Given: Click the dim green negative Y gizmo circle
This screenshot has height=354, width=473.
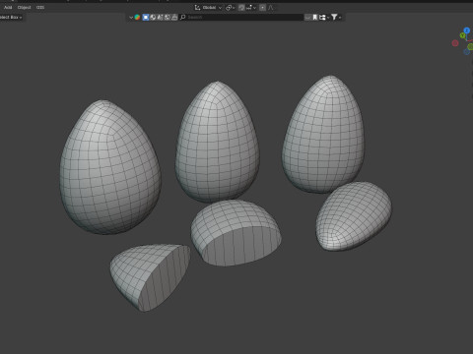Looking at the screenshot, I should point(470,47).
